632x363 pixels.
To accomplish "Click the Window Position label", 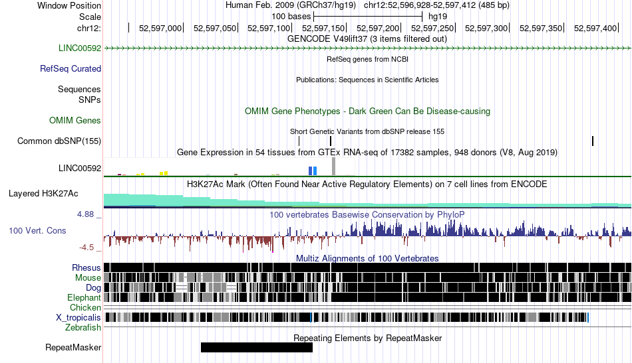I will 69,5.
